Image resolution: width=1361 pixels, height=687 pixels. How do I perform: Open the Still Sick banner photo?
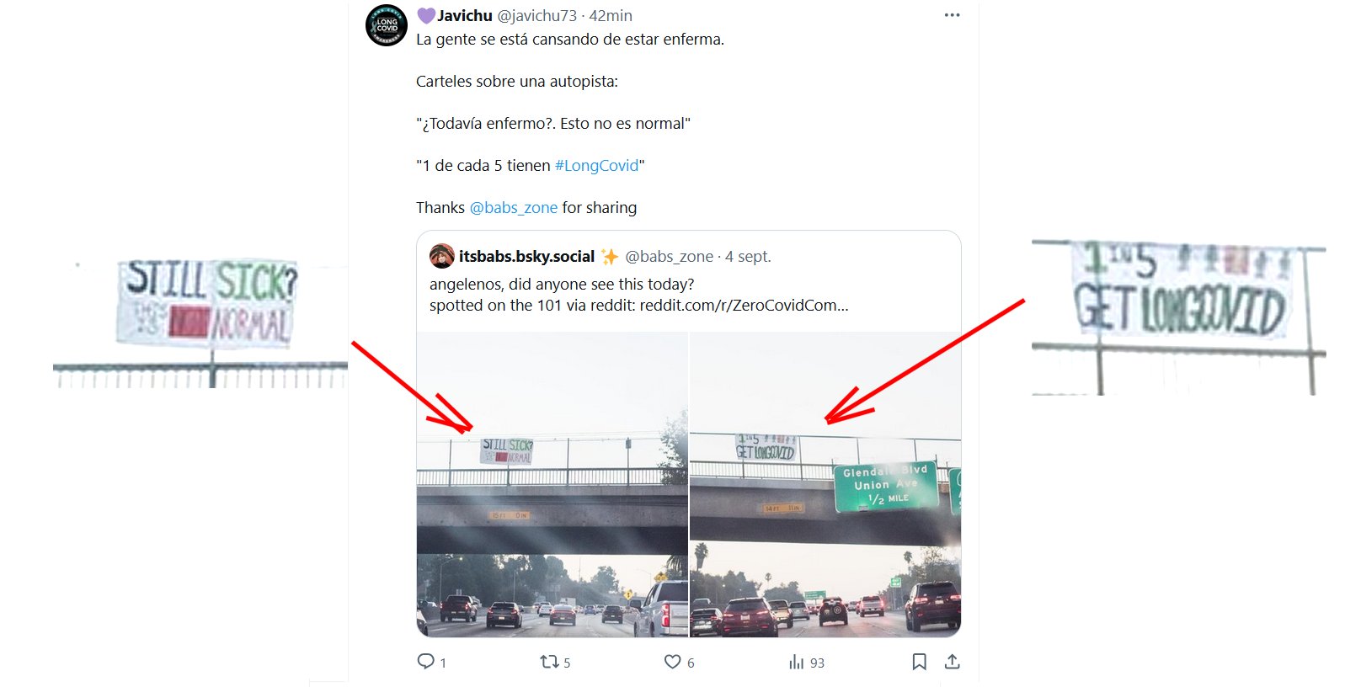(x=552, y=484)
